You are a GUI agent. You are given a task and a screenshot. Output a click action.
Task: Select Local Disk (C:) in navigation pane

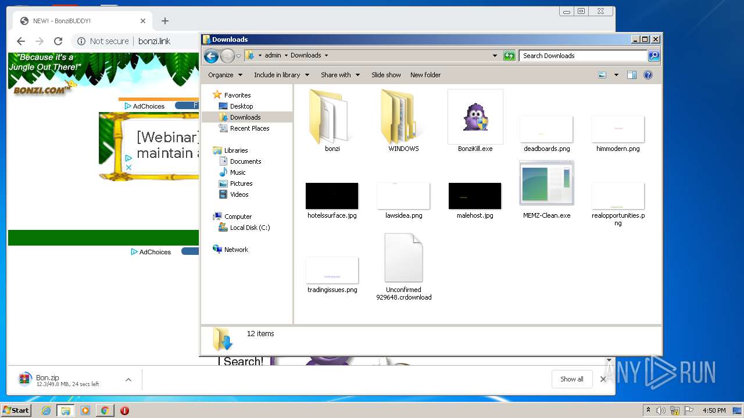pyautogui.click(x=249, y=228)
